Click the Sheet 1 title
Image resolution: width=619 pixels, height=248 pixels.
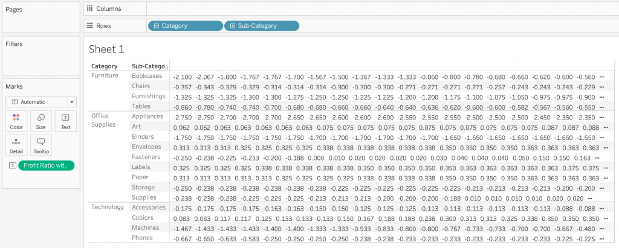point(106,49)
